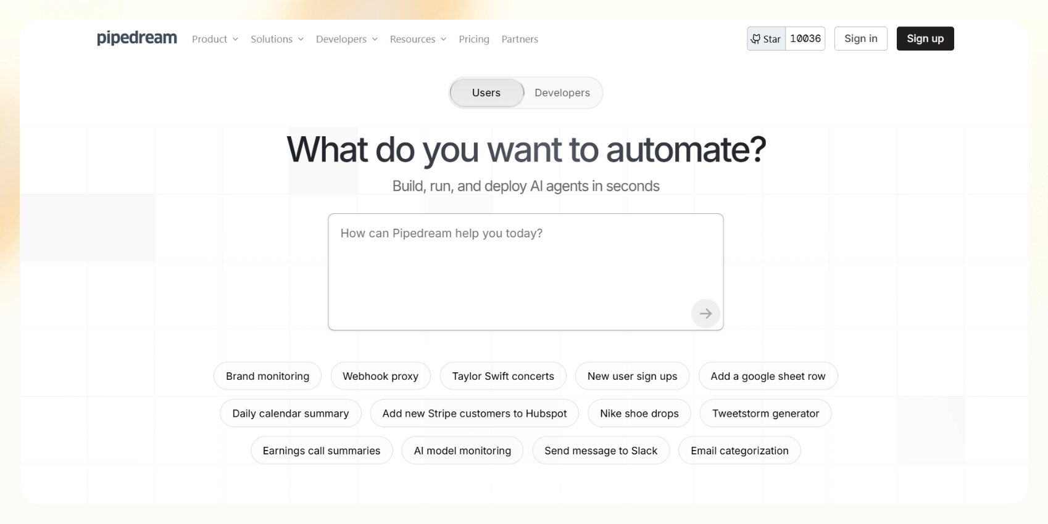This screenshot has width=1048, height=524.
Task: Select the Daily calendar summary chip
Action: click(x=291, y=414)
